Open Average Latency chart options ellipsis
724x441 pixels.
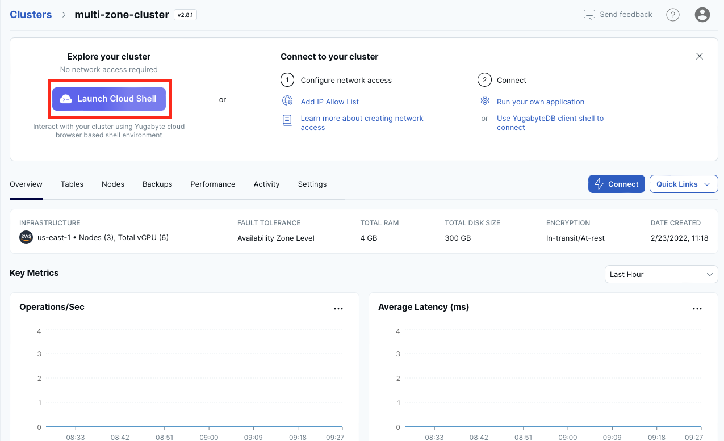[697, 308]
